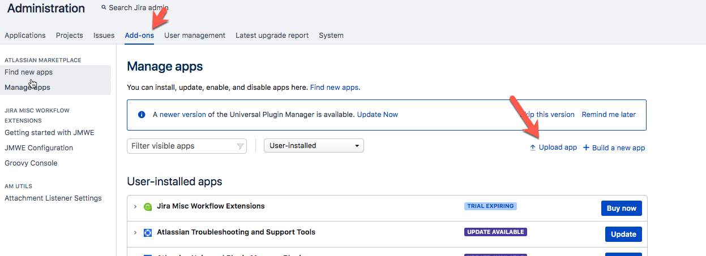Click the filter funnel icon
The height and width of the screenshot is (256, 706).
241,146
